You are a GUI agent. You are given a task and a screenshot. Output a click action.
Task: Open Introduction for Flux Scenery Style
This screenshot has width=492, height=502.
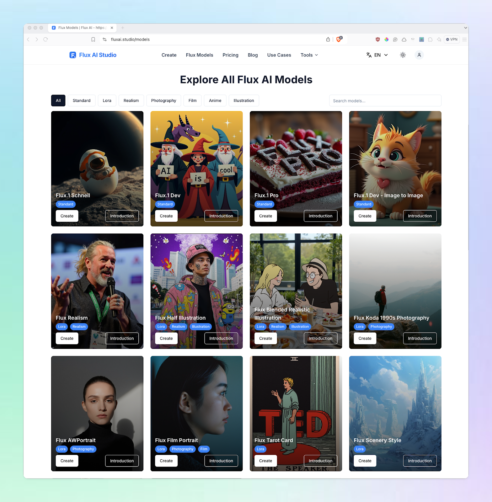[420, 461]
